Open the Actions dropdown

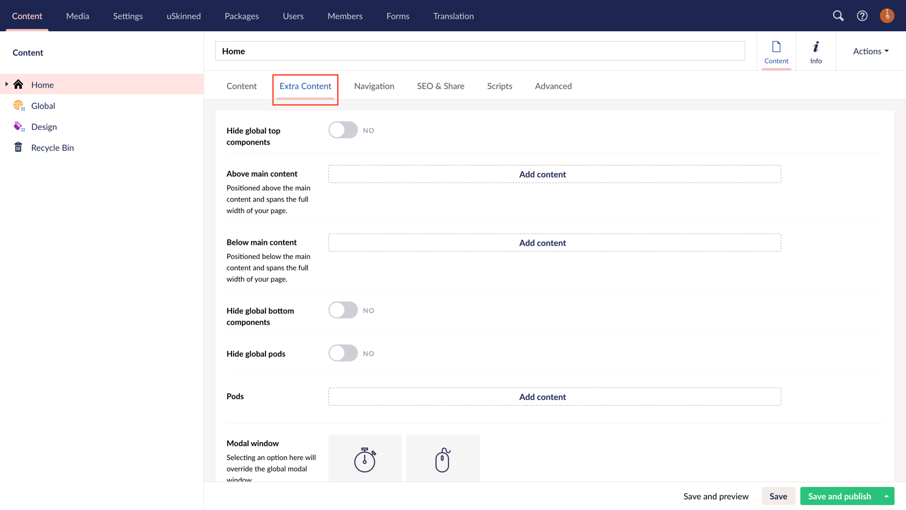(x=870, y=51)
